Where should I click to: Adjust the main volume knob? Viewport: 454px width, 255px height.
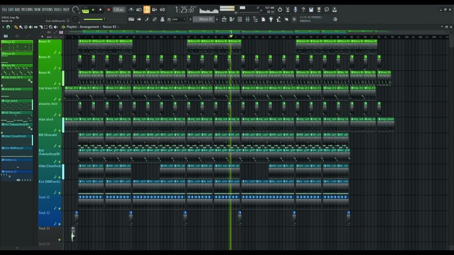(76, 10)
